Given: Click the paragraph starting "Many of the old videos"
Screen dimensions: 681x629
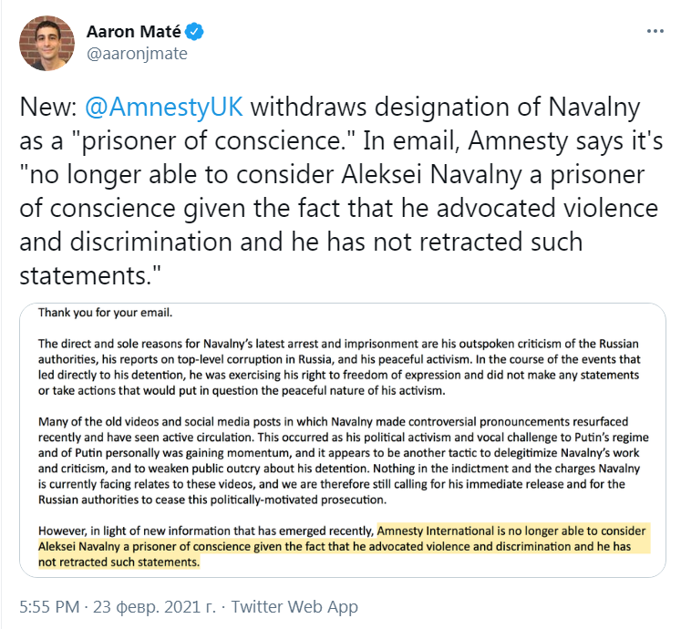Looking at the screenshot, I should [x=346, y=460].
